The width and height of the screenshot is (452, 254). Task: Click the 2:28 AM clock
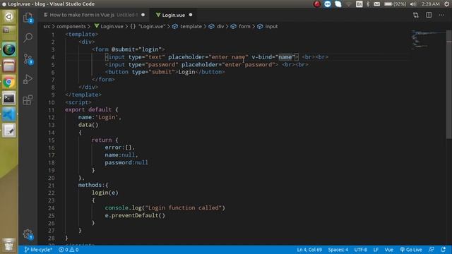pos(430,4)
